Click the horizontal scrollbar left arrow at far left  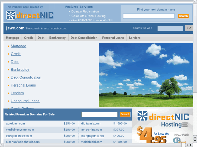click(2, 145)
